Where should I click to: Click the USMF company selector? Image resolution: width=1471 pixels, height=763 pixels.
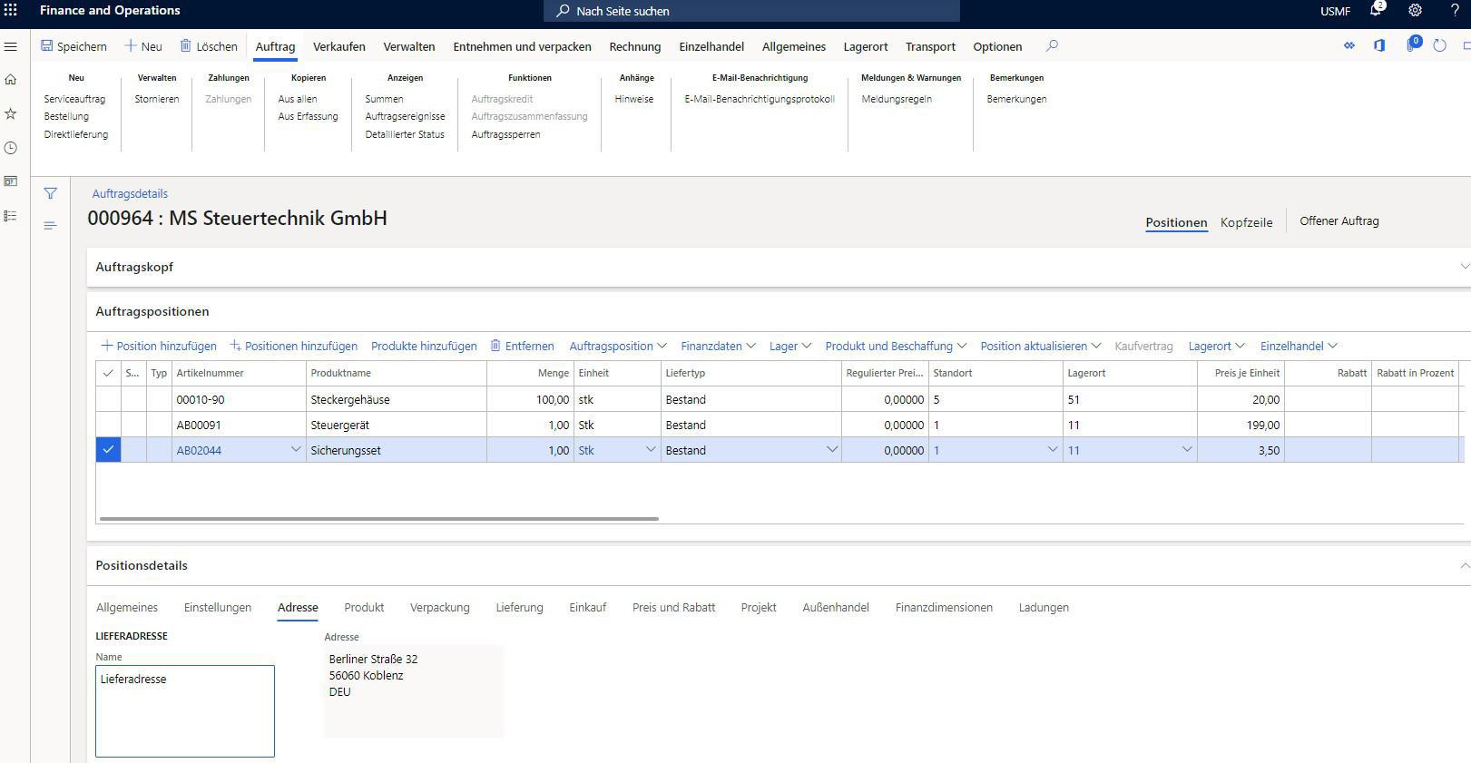coord(1336,11)
